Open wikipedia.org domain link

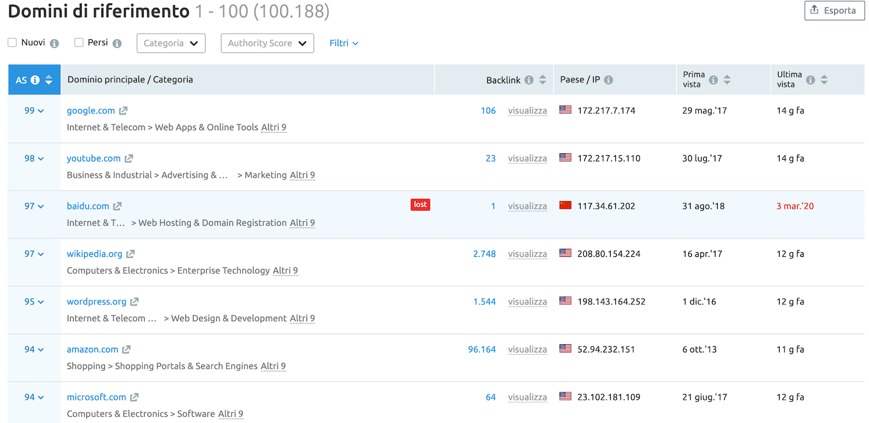pos(94,254)
